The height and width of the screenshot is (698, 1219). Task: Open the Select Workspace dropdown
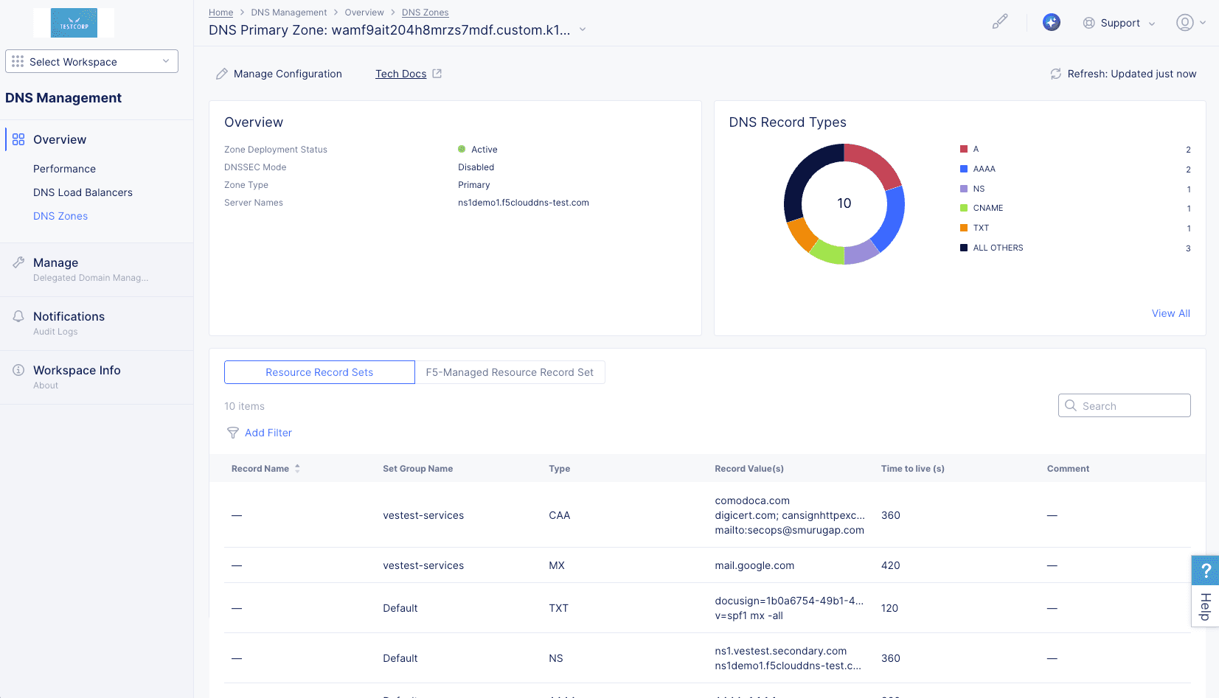click(91, 61)
